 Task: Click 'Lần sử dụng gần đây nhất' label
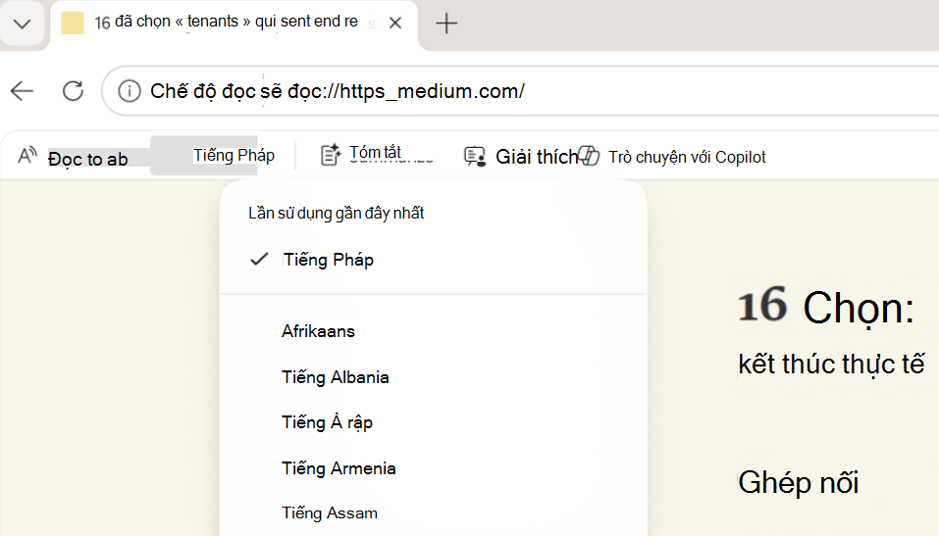click(x=336, y=213)
